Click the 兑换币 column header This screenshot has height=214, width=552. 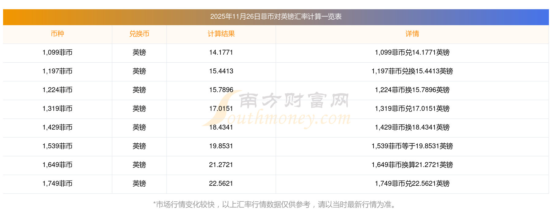pyautogui.click(x=139, y=34)
